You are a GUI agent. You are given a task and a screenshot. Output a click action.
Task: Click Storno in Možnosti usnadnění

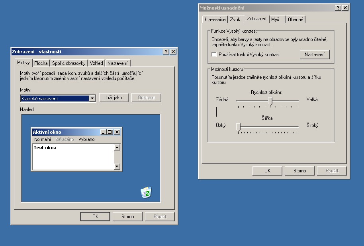coord(299,171)
